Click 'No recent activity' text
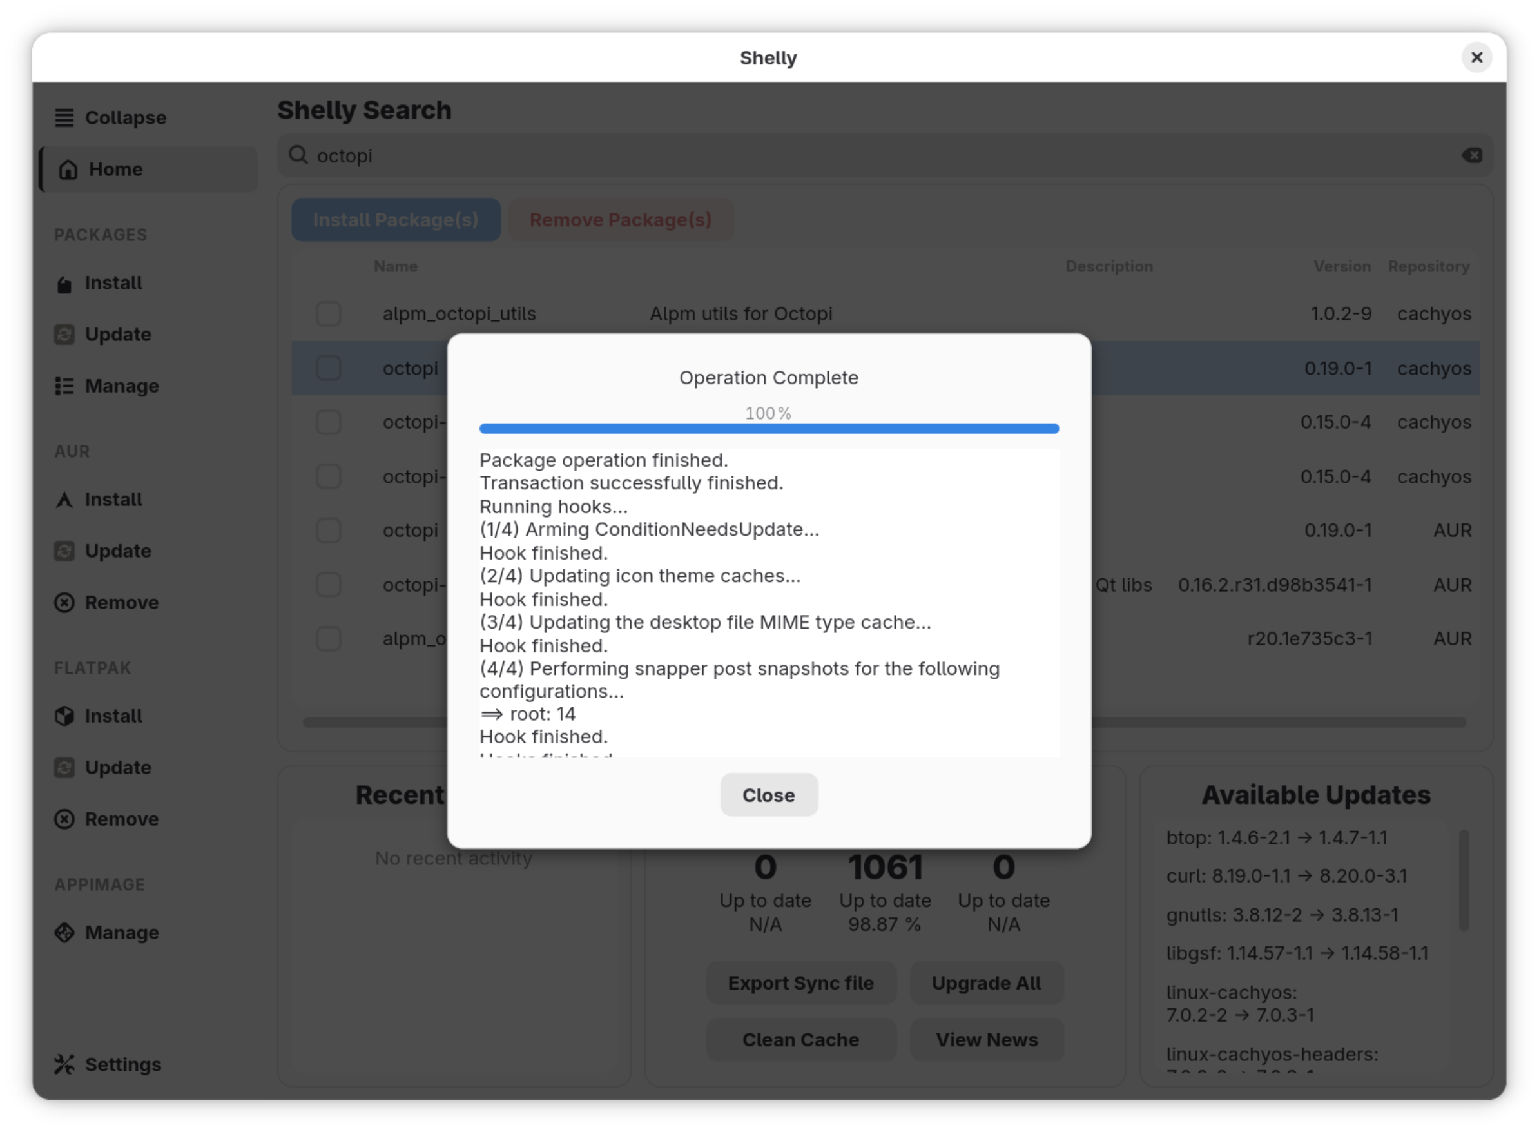This screenshot has height=1132, width=1539. click(454, 858)
